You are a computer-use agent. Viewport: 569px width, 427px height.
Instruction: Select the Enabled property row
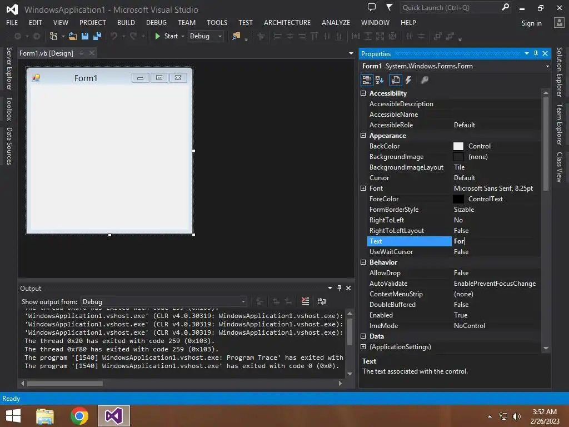pos(453,315)
